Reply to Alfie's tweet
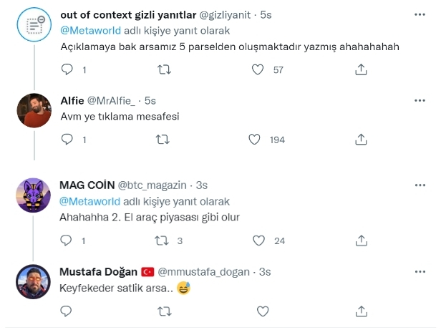441x330 pixels. pyautogui.click(x=67, y=140)
